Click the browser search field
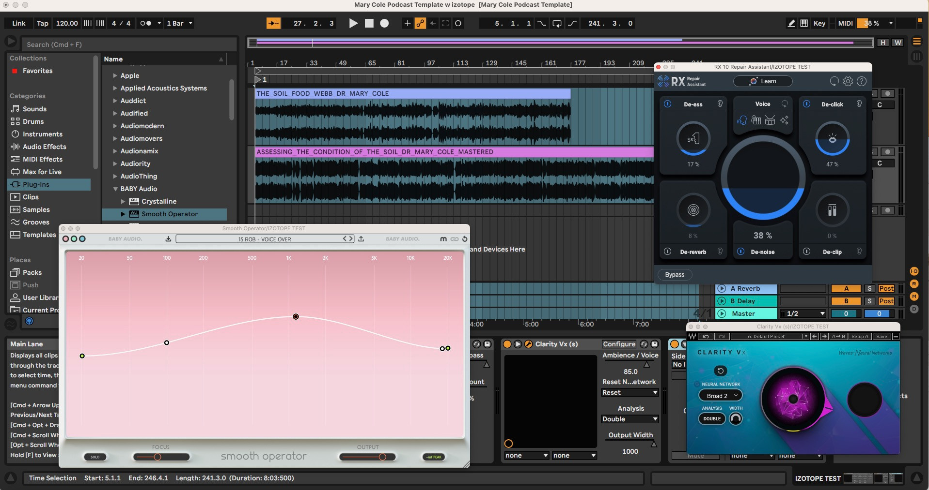The image size is (929, 490). pyautogui.click(x=129, y=45)
